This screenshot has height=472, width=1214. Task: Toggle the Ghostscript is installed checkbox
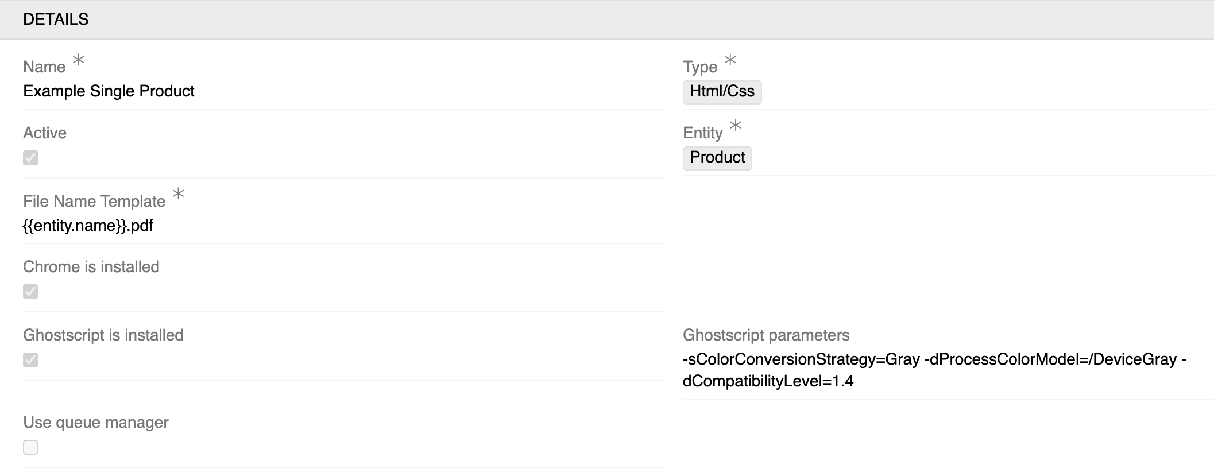click(x=32, y=361)
